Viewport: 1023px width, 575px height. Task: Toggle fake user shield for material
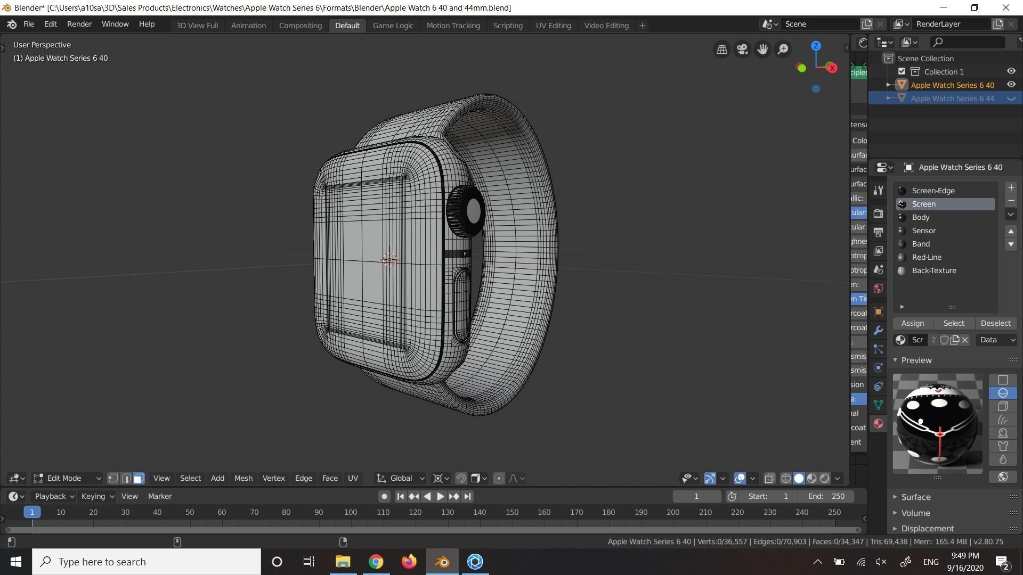point(944,340)
